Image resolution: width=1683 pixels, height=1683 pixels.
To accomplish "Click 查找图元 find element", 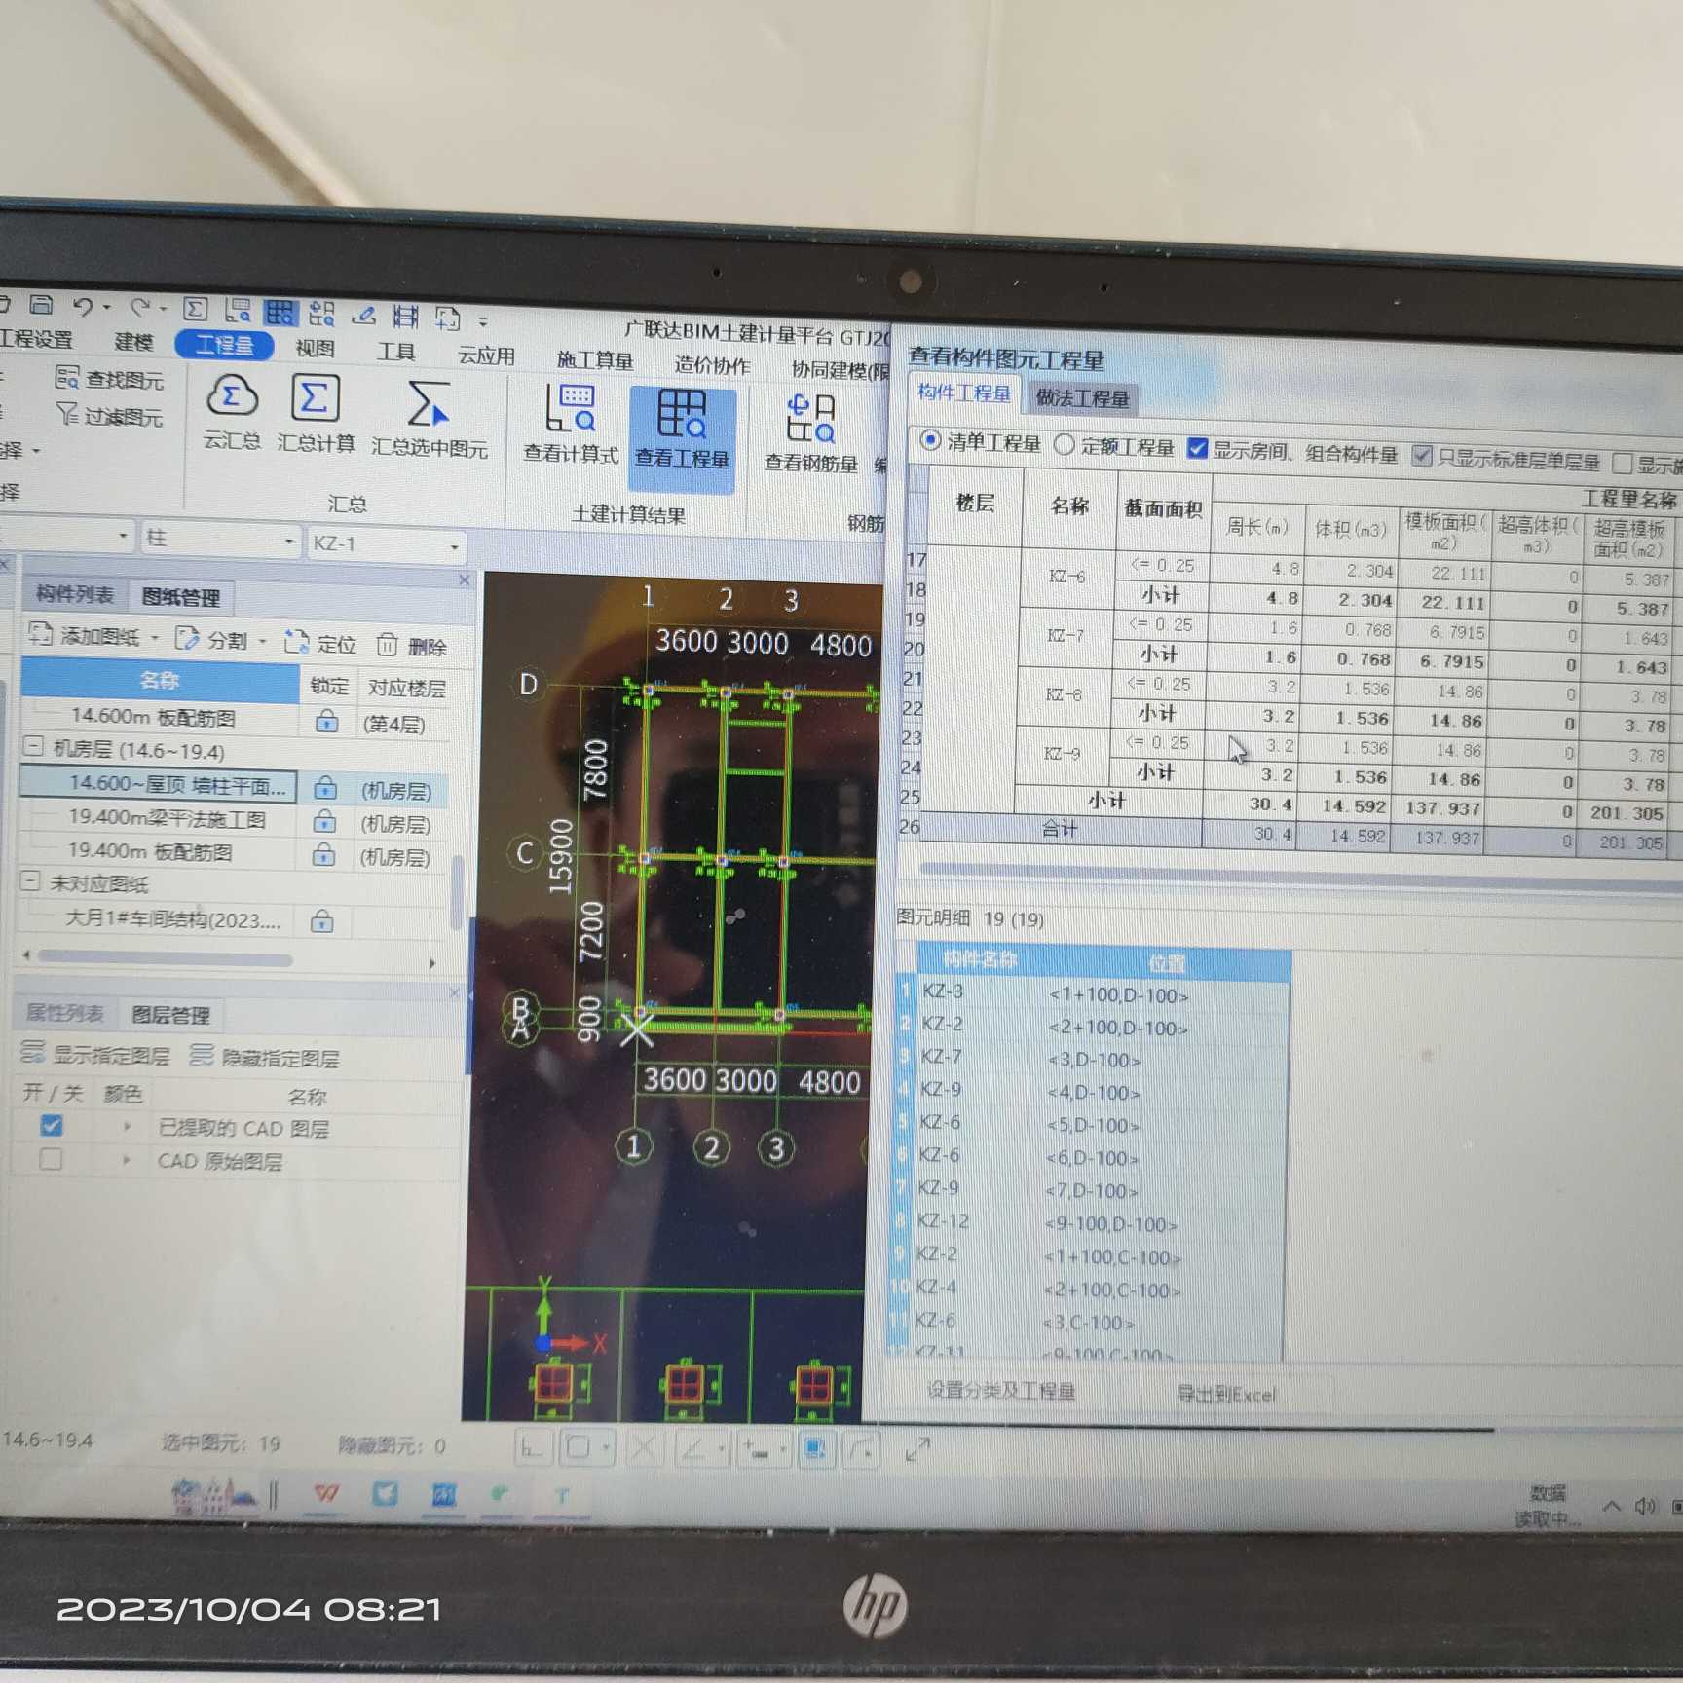I will click(x=109, y=378).
